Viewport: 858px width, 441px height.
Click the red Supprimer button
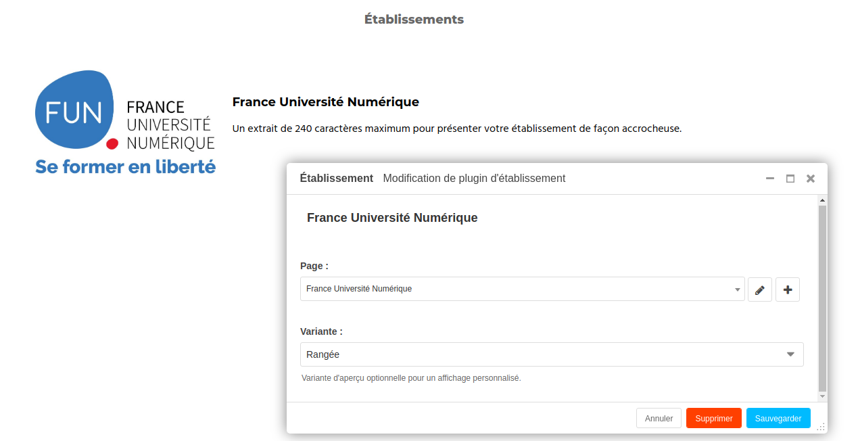click(714, 418)
